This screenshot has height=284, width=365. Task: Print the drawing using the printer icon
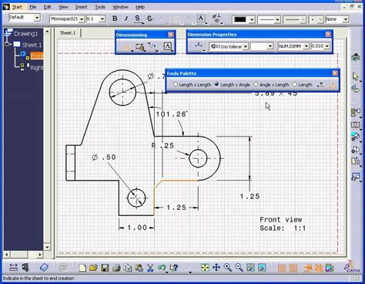[x=116, y=268]
